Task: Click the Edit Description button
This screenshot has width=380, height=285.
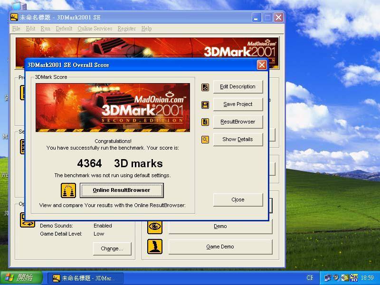Action: coord(238,87)
